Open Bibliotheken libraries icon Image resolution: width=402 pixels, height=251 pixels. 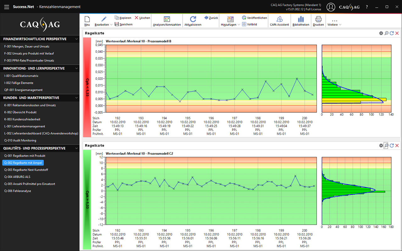[x=301, y=19]
